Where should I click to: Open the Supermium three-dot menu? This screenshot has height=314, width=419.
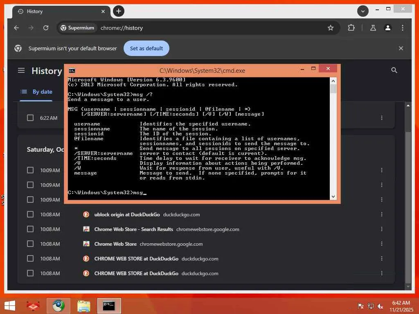(403, 28)
